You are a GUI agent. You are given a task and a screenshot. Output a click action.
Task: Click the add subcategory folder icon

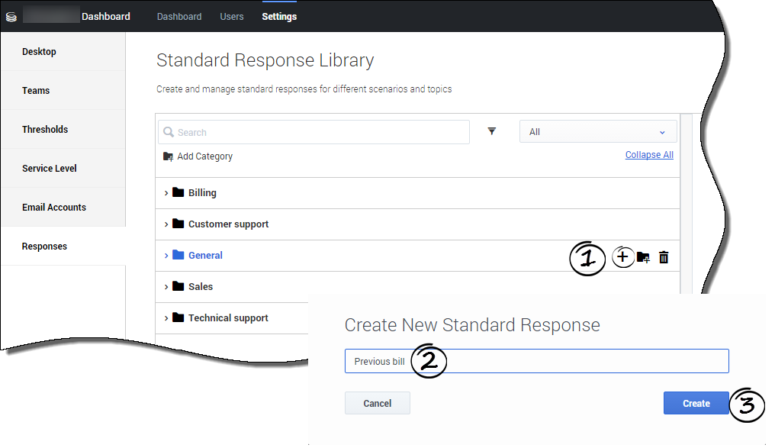[x=643, y=257]
